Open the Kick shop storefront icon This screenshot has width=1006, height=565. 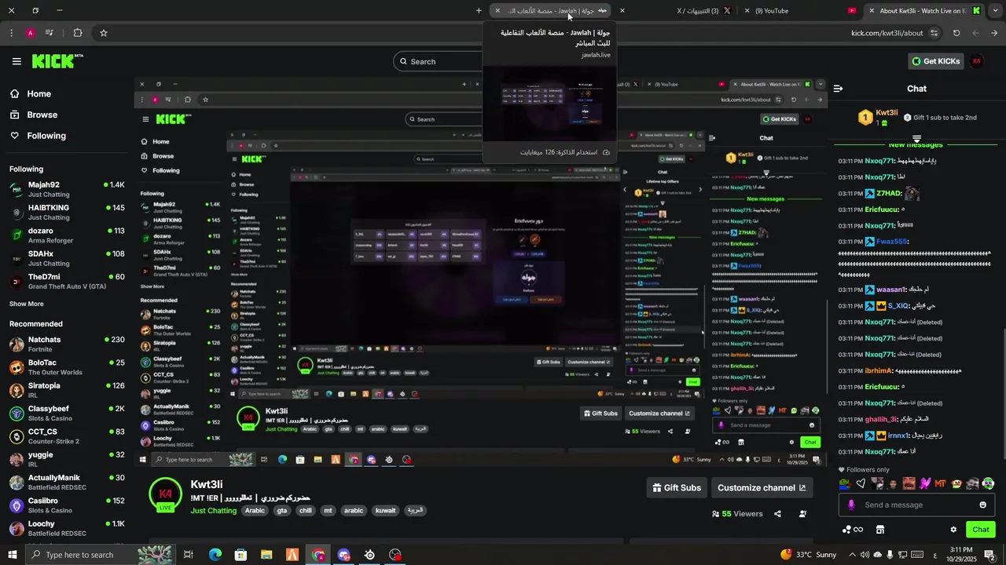(x=880, y=530)
